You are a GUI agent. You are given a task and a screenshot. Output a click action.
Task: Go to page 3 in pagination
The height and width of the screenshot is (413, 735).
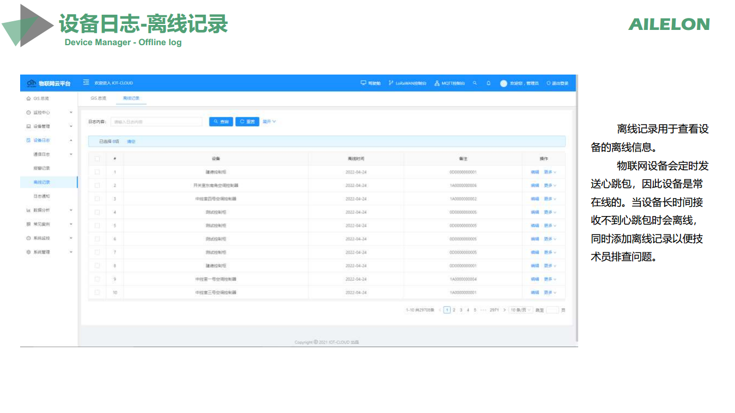(461, 310)
